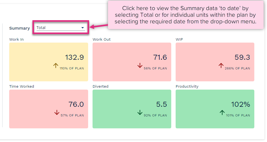Click the Work In up arrow icon
The width and height of the screenshot is (267, 142).
(x=56, y=66)
